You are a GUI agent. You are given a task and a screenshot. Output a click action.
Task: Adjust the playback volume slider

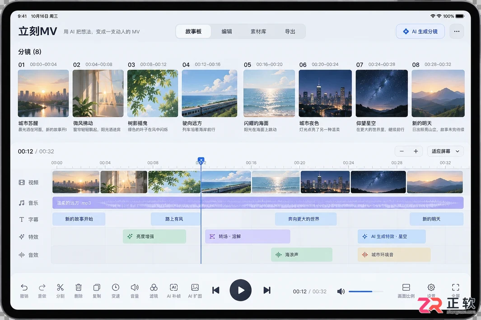pyautogui.click(x=366, y=292)
